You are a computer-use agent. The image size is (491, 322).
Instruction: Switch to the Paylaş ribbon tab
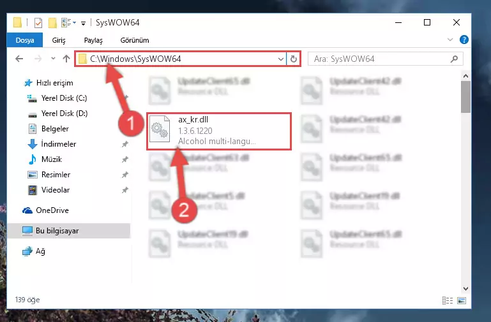click(93, 40)
